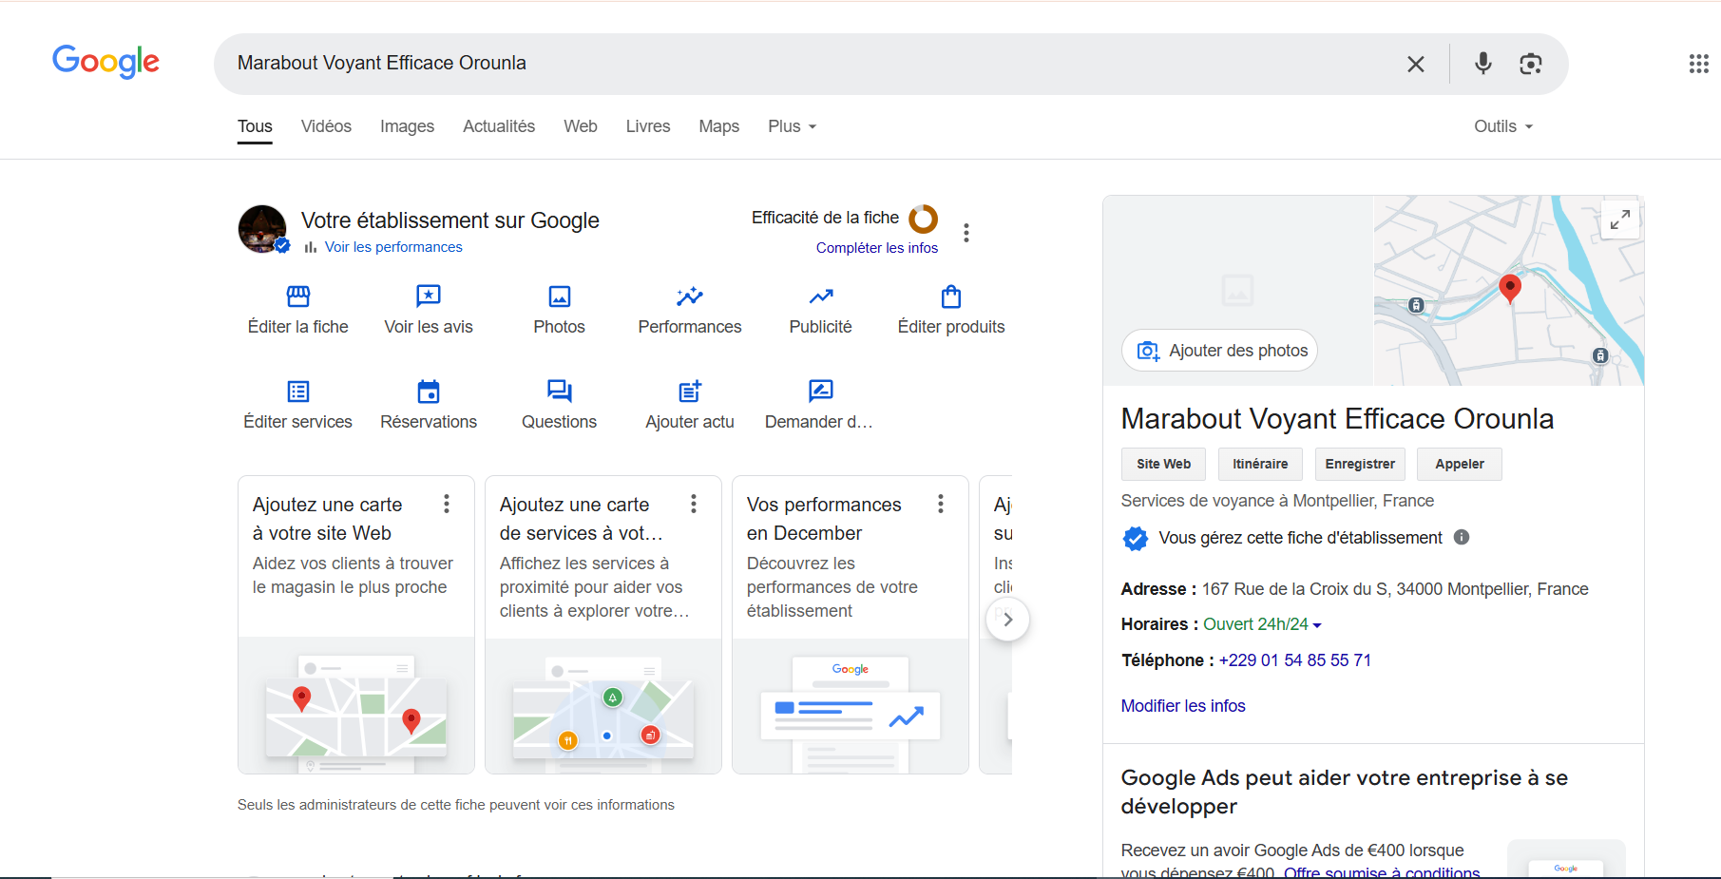The image size is (1721, 879).
Task: Click Éditer produits shopping bag icon
Action: pyautogui.click(x=950, y=296)
